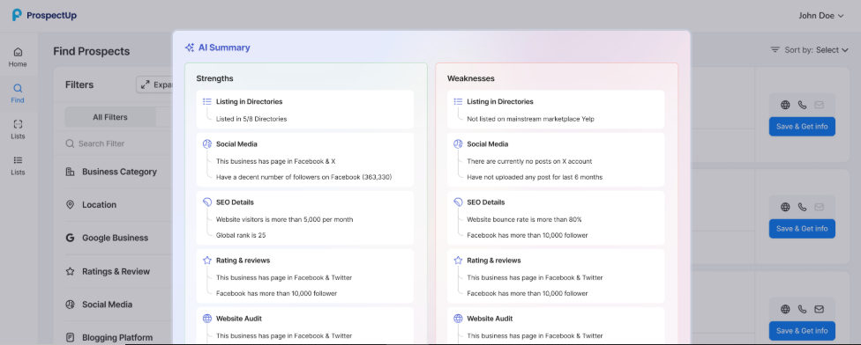The width and height of the screenshot is (861, 345).
Task: Click Social Media icon under Weaknesses
Action: coord(458,144)
